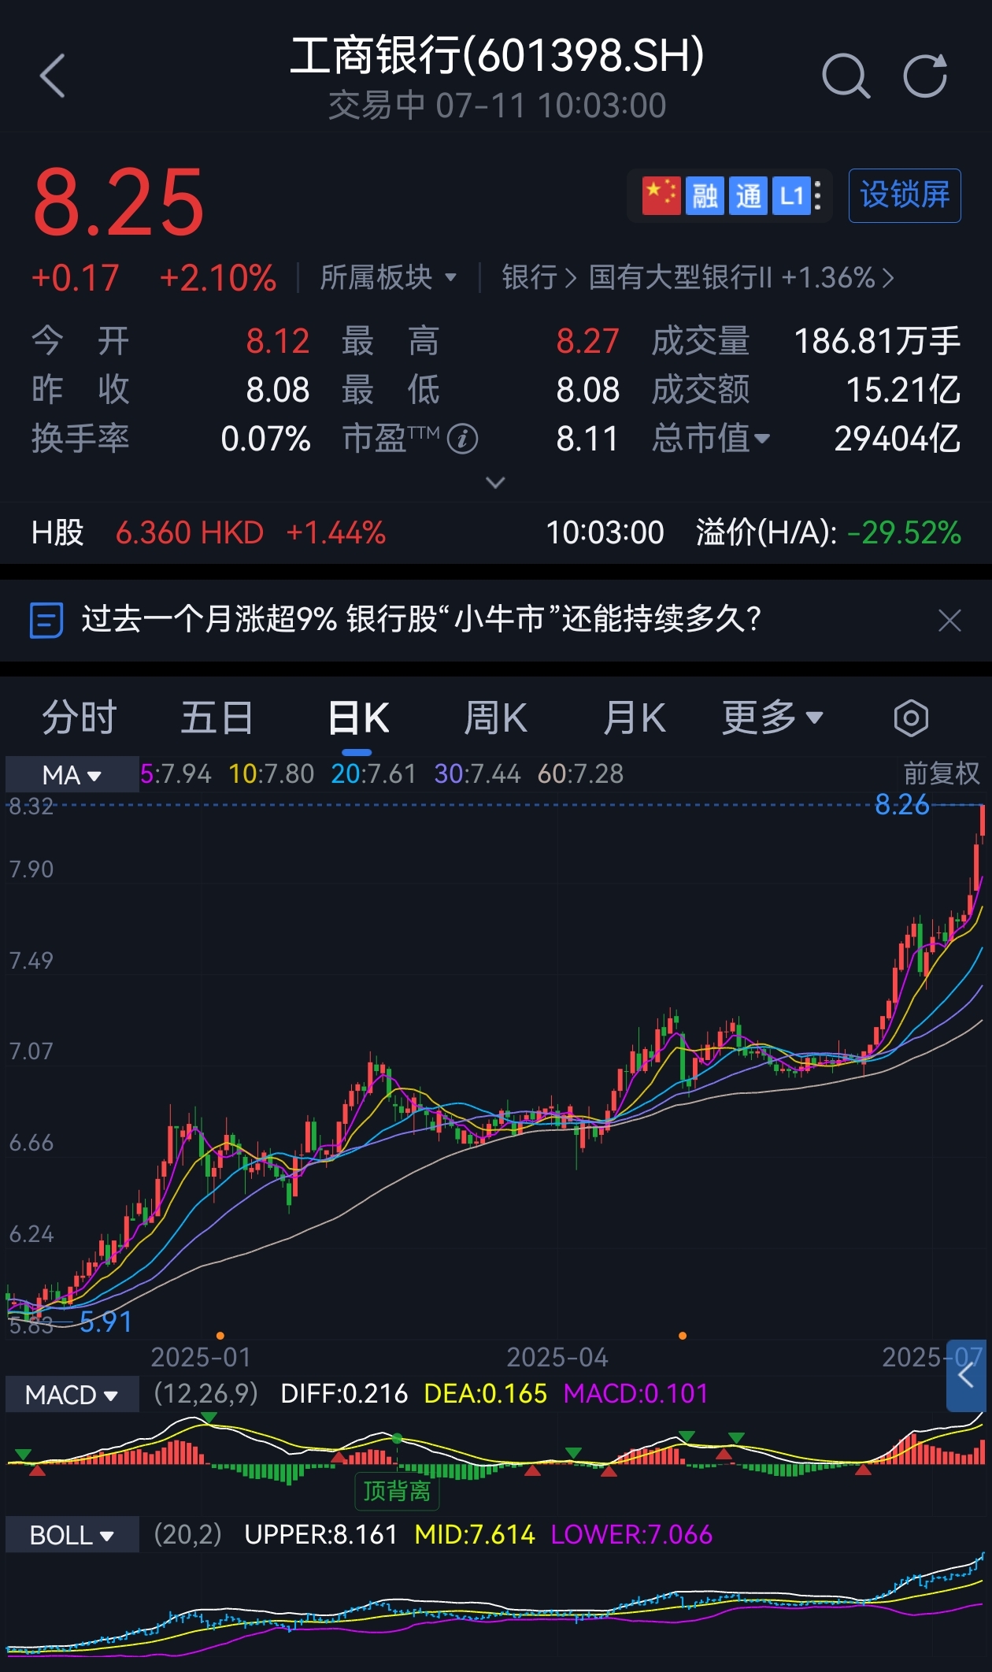
Task: Tap the DIFF:0.216 readout
Action: click(344, 1394)
